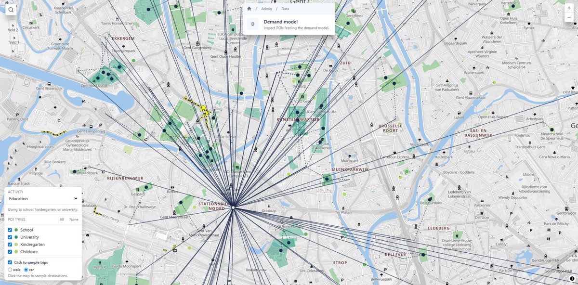
Task: Click the Kindergarten light-green color dot
Action: 16,245
